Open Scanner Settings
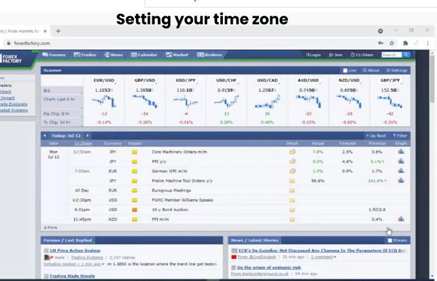The width and height of the screenshot is (437, 281). [x=397, y=71]
